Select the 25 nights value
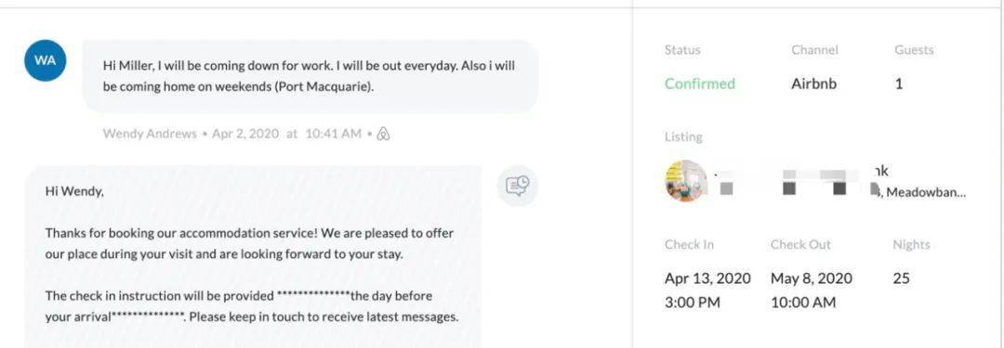This screenshot has height=348, width=1004. coord(901,278)
